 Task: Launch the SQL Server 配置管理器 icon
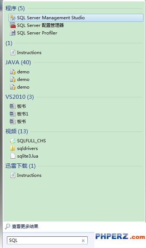pos(13,25)
